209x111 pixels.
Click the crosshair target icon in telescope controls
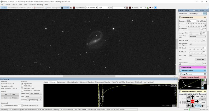(x=188, y=106)
